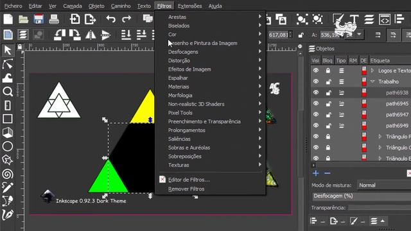Click the blue minus remove button

[x=328, y=173]
